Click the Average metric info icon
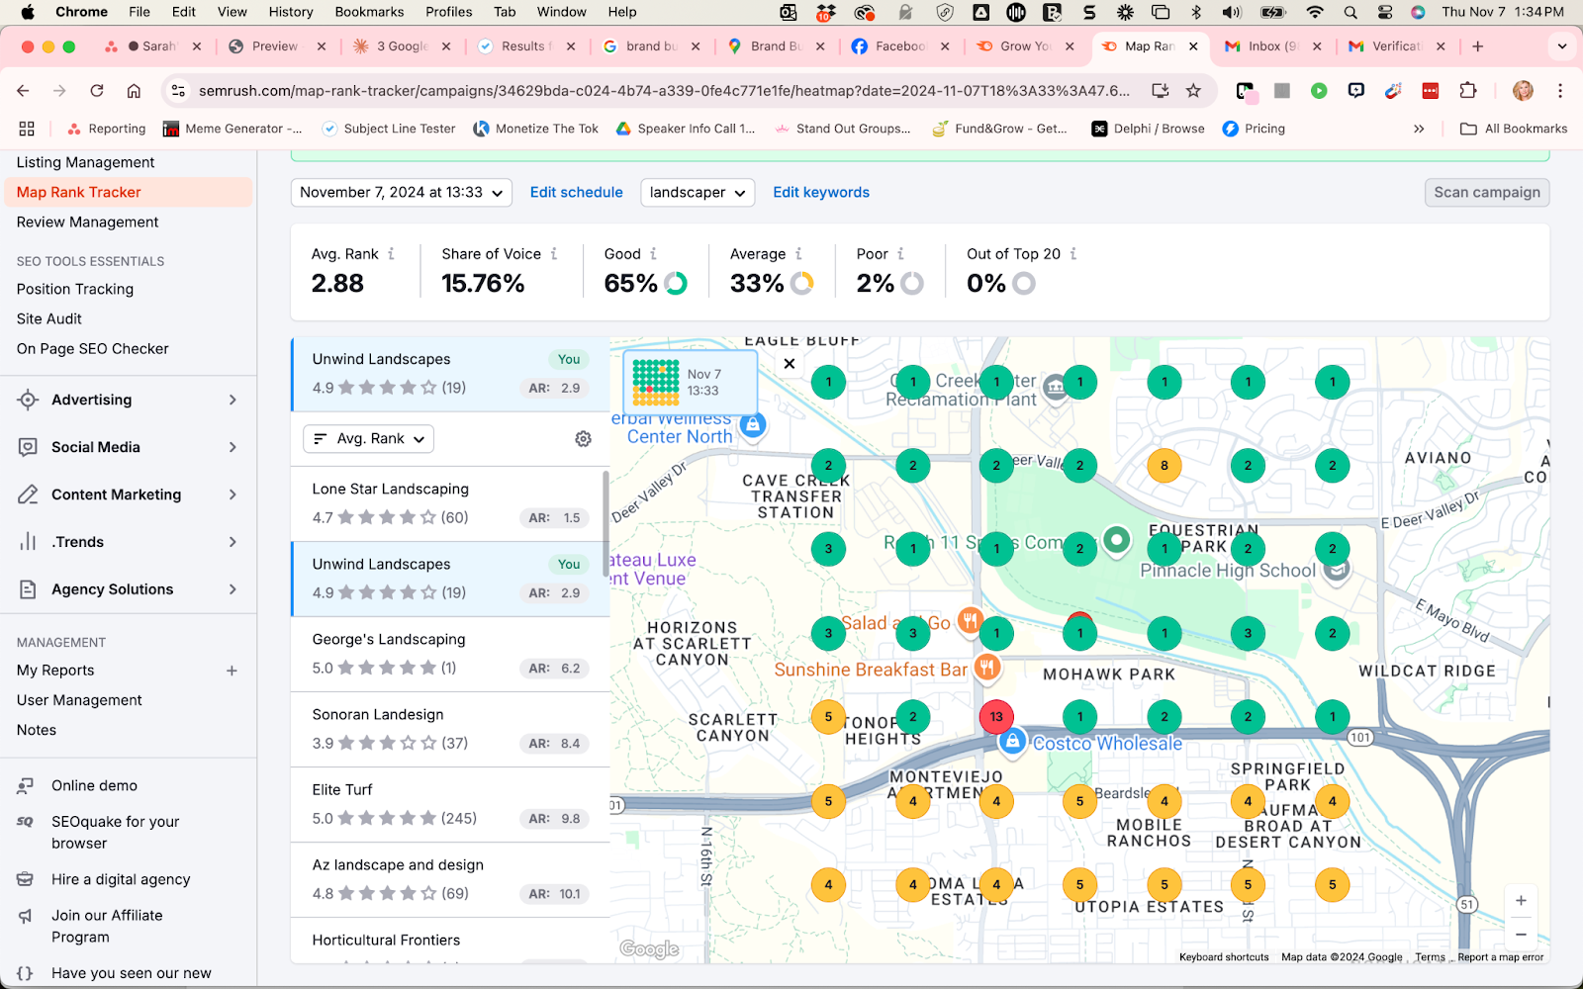Screen dimensions: 1583x989 [x=798, y=254]
